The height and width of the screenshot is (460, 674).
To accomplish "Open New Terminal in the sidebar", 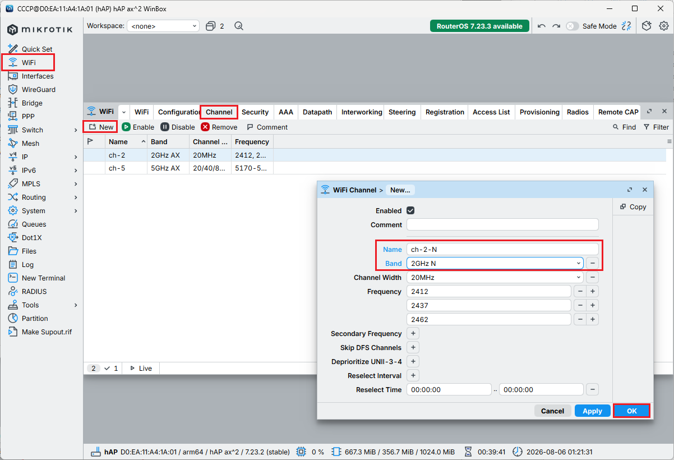I will click(x=36, y=278).
